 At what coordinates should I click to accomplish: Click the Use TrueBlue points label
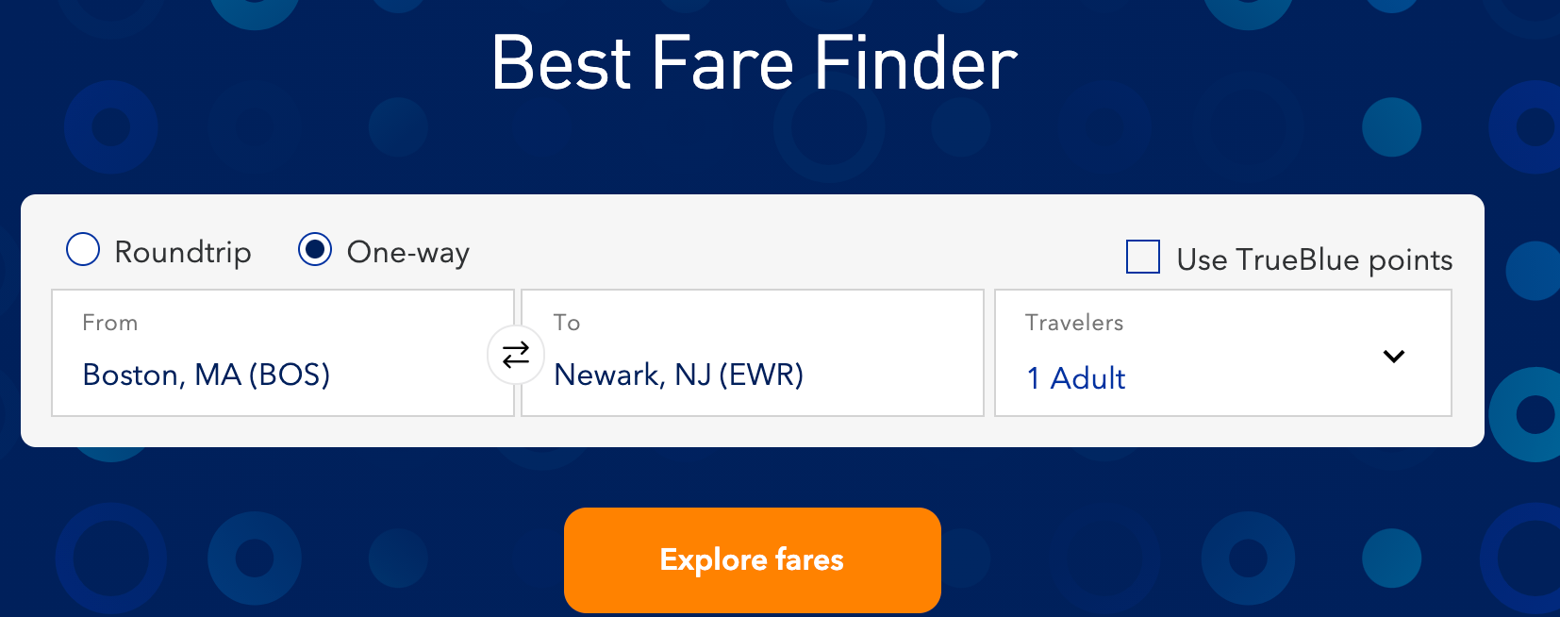click(x=1315, y=259)
